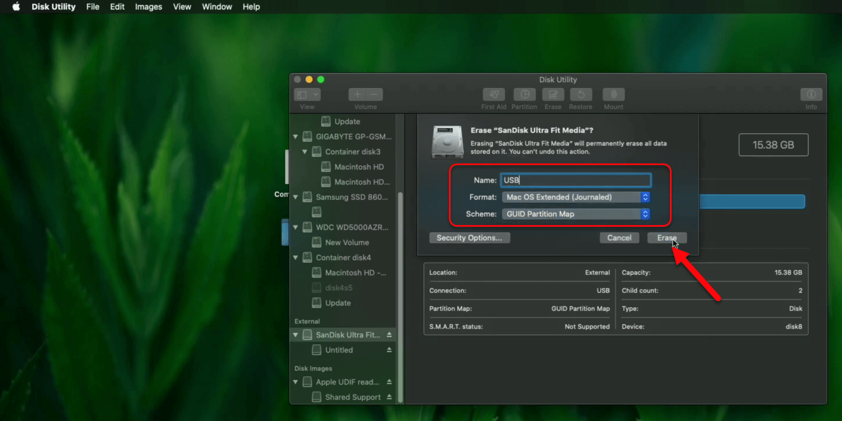Open the File menu

click(x=92, y=7)
